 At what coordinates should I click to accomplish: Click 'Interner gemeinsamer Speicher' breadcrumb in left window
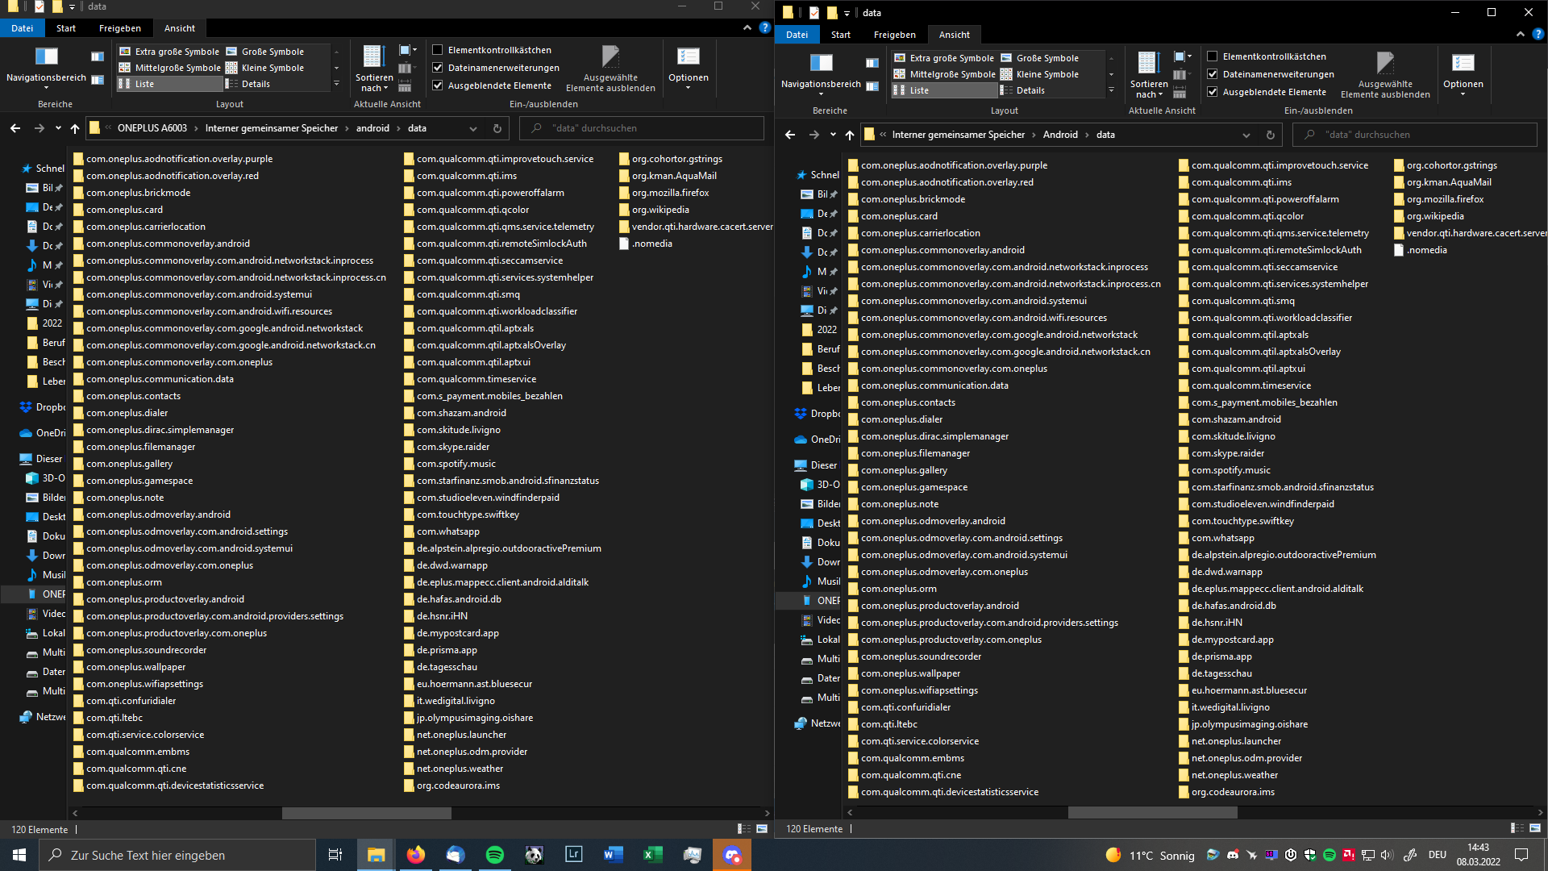click(x=272, y=128)
